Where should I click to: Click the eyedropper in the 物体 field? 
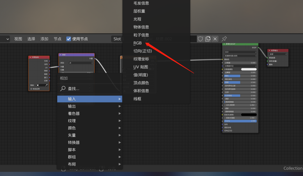click(46, 85)
